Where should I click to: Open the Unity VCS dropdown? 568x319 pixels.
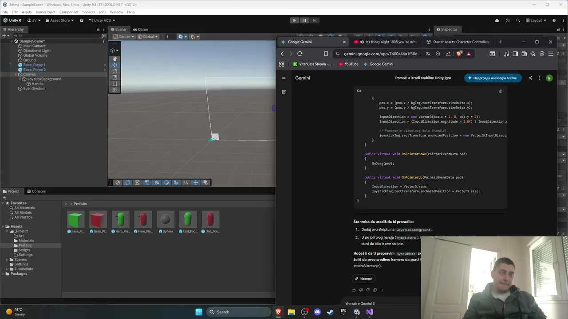point(102,20)
